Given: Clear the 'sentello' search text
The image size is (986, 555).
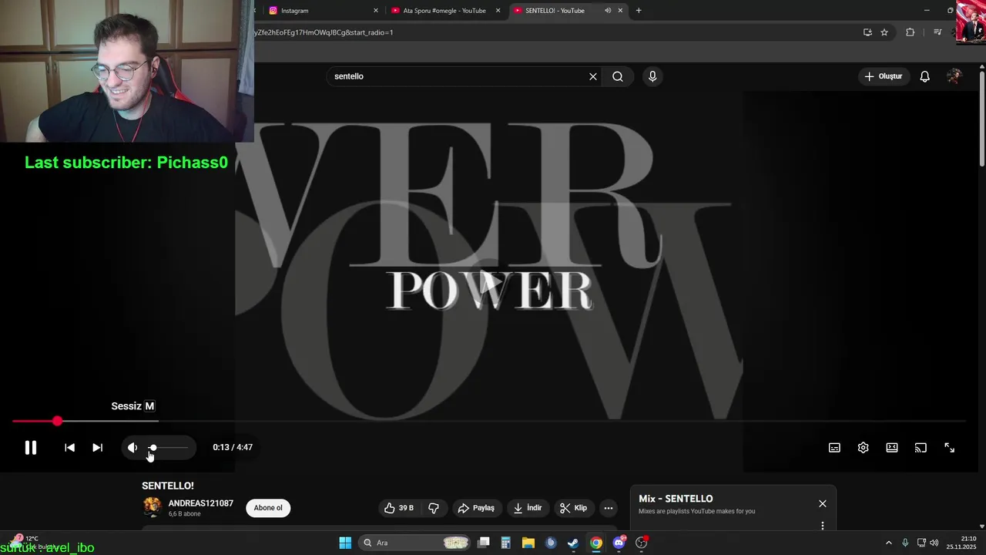Looking at the screenshot, I should pyautogui.click(x=593, y=76).
